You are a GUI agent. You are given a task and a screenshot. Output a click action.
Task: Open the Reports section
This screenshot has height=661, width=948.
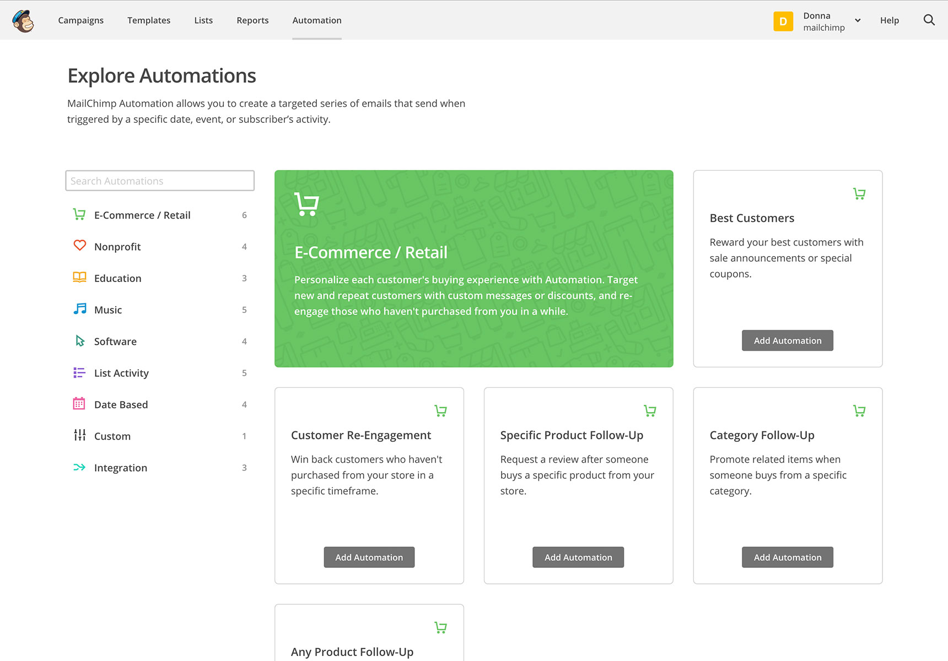pyautogui.click(x=252, y=20)
